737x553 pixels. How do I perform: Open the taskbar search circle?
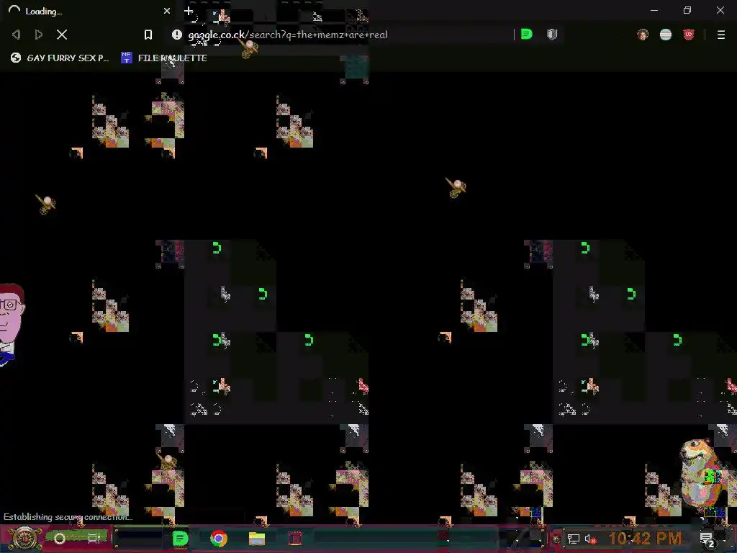pyautogui.click(x=59, y=539)
